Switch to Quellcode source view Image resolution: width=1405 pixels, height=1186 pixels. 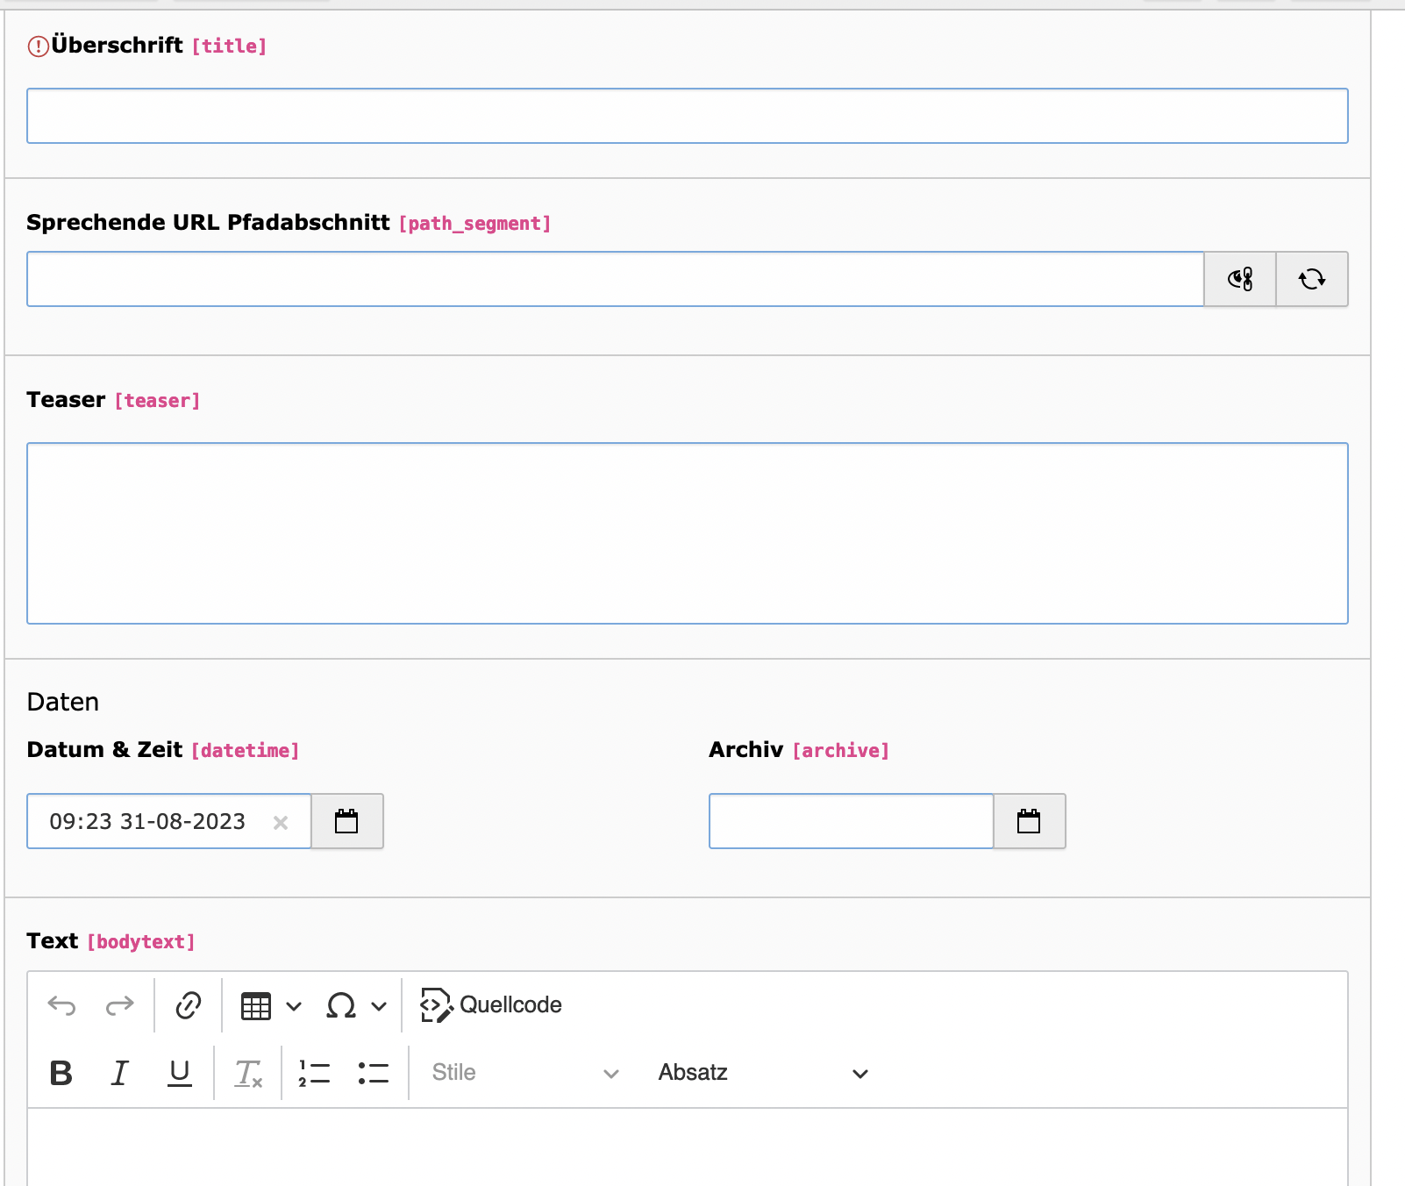(x=491, y=1005)
